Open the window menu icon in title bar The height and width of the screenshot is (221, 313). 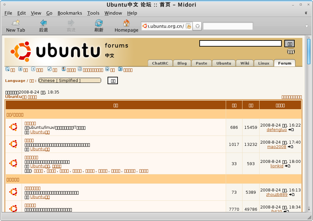tap(5, 4)
